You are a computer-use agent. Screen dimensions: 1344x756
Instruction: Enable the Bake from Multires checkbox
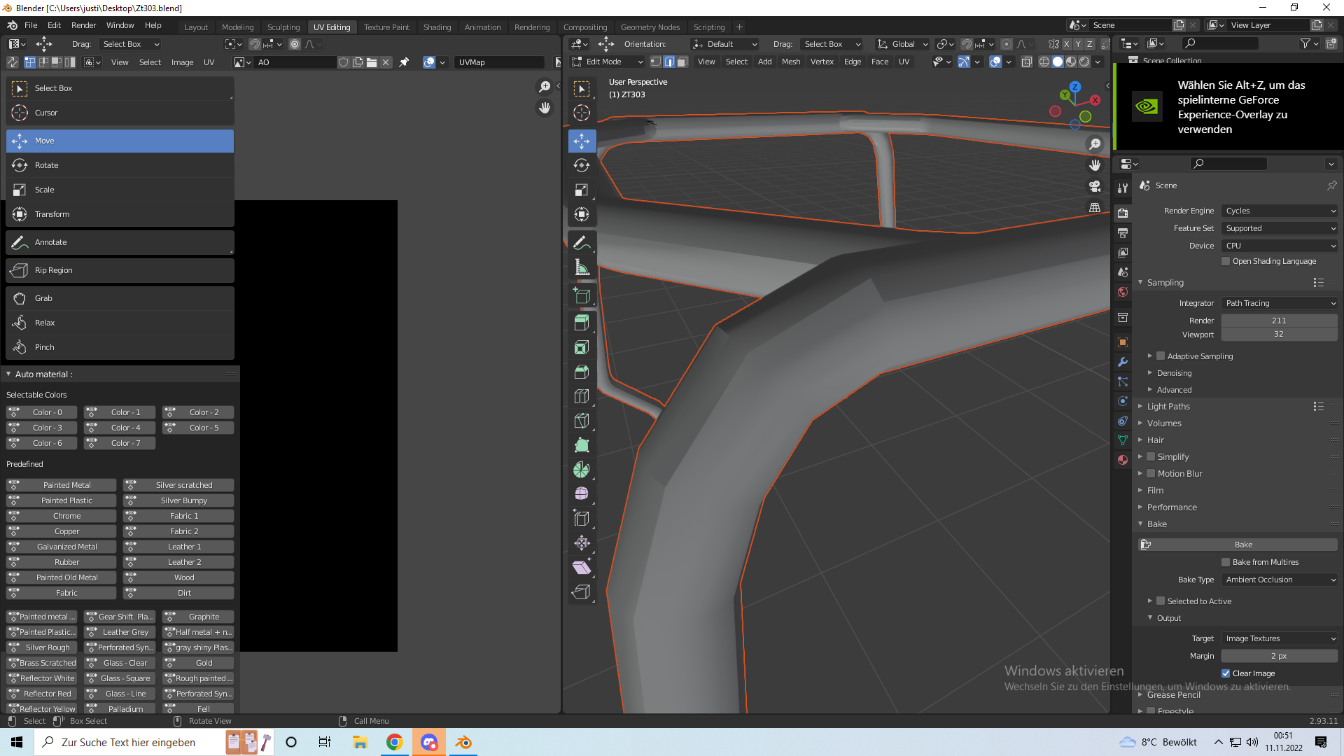(x=1226, y=562)
